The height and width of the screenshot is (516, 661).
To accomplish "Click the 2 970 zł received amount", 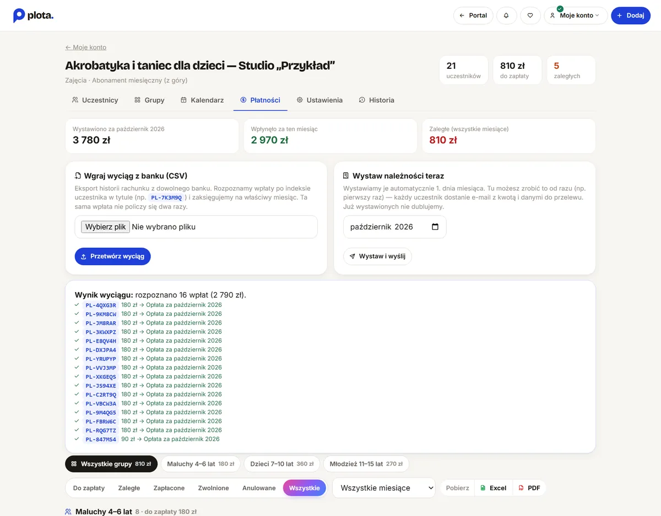I will [x=270, y=140].
